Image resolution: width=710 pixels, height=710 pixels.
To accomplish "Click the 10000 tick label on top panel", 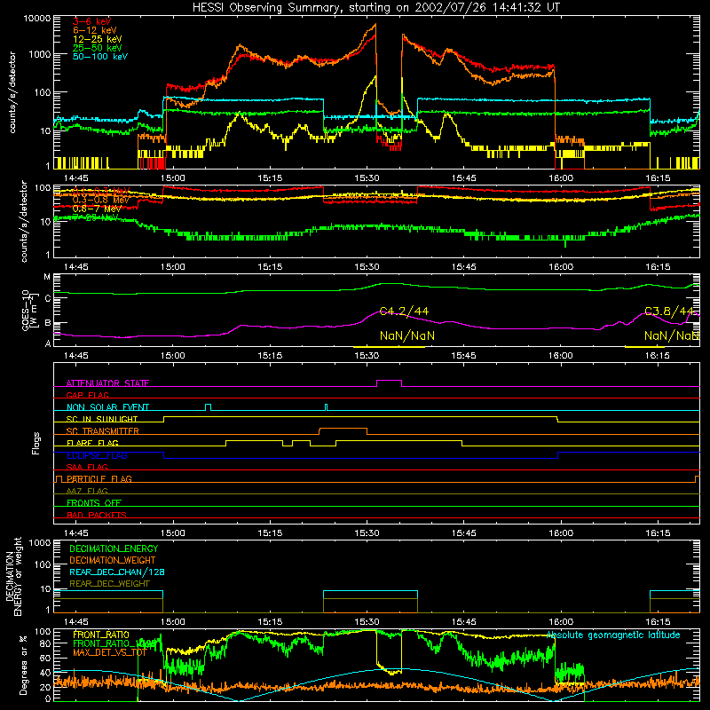I will click(37, 18).
